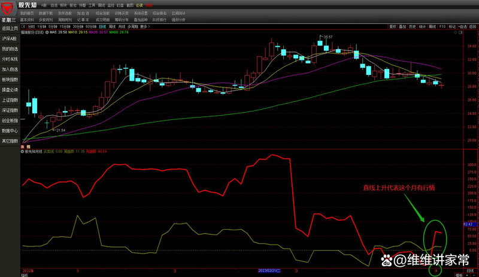
Task: Select the 日线 daily period tab
Action: tap(104, 27)
